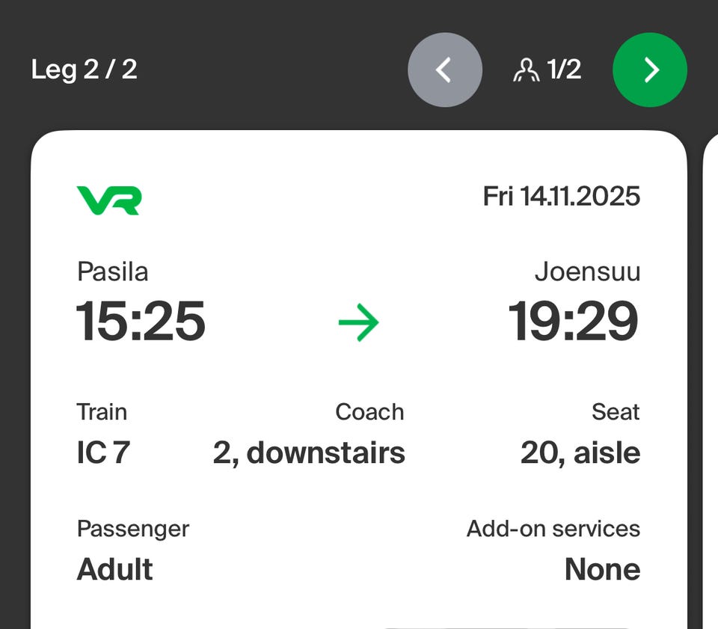Tap train number IC 7
This screenshot has height=629, width=718.
[103, 452]
